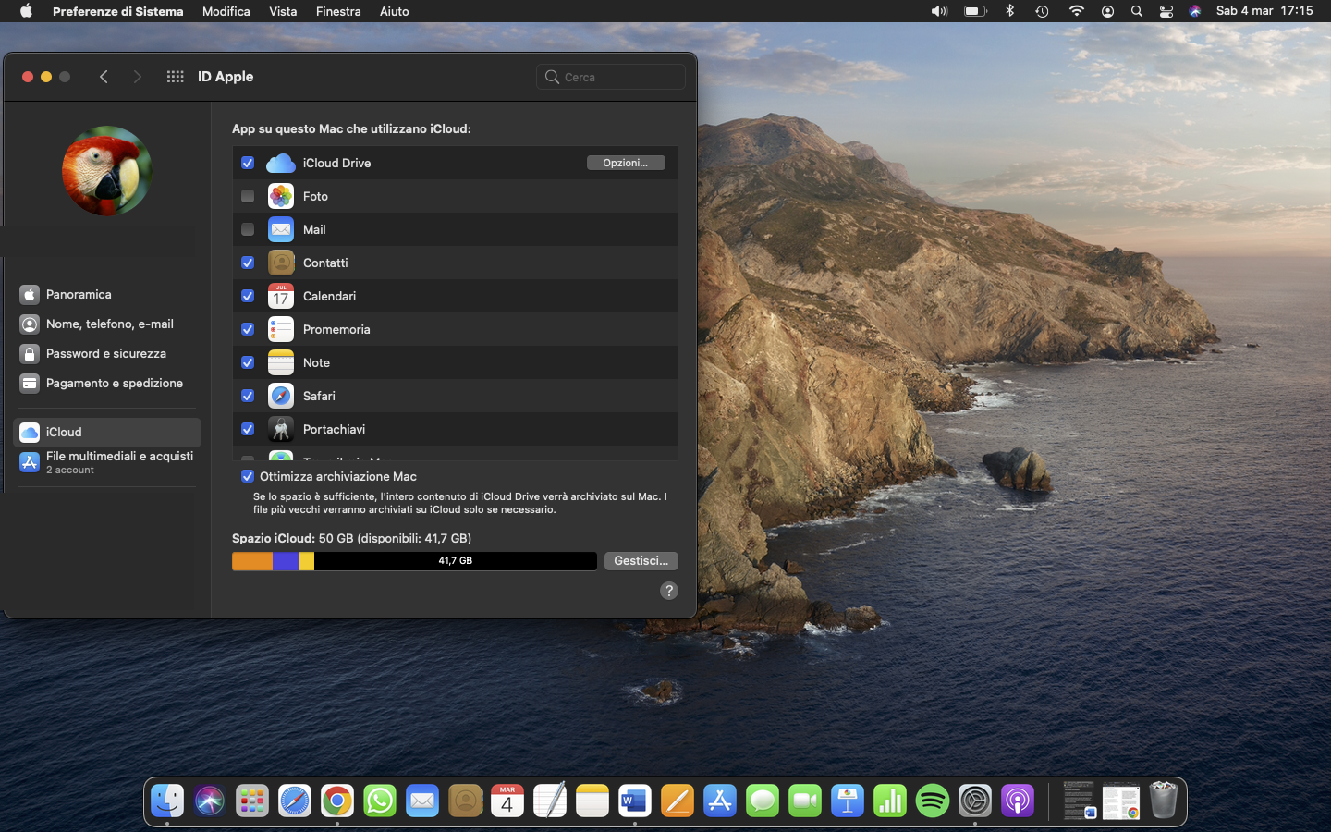Enable iCloud sync for Foto
The width and height of the screenshot is (1331, 832).
coord(248,196)
